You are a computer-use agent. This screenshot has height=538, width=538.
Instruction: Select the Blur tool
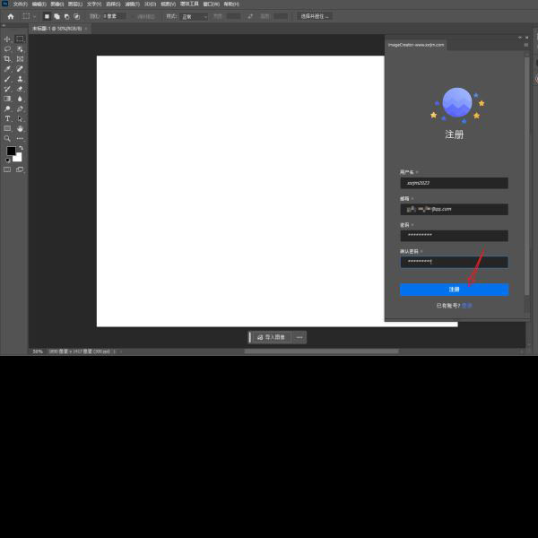pyautogui.click(x=20, y=99)
